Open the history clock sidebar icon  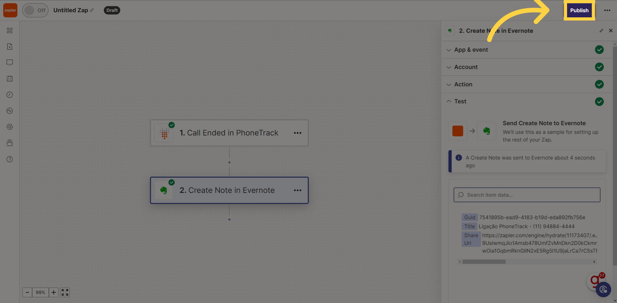click(10, 95)
